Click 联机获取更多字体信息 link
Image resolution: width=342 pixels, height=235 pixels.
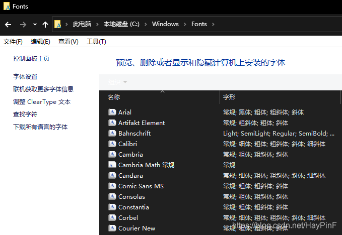[43, 89]
